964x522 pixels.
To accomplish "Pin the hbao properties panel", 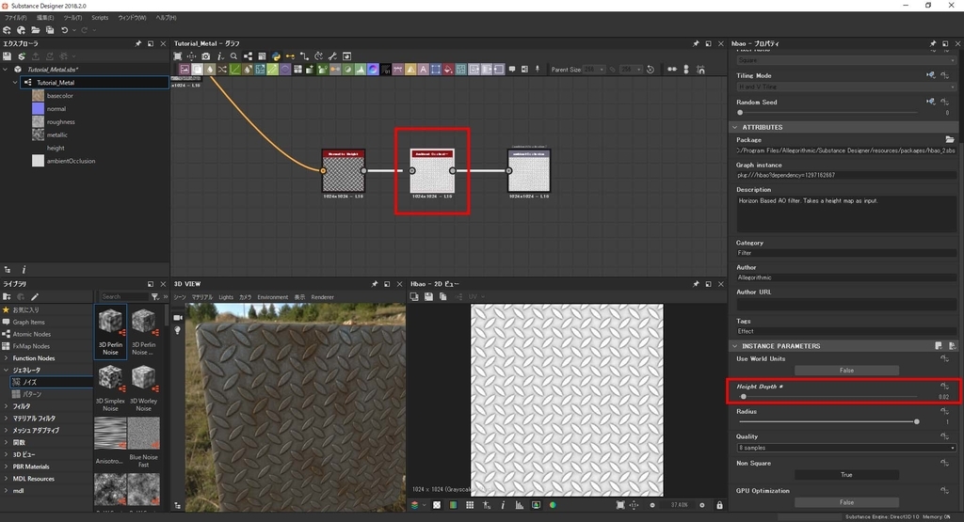I will click(x=933, y=43).
